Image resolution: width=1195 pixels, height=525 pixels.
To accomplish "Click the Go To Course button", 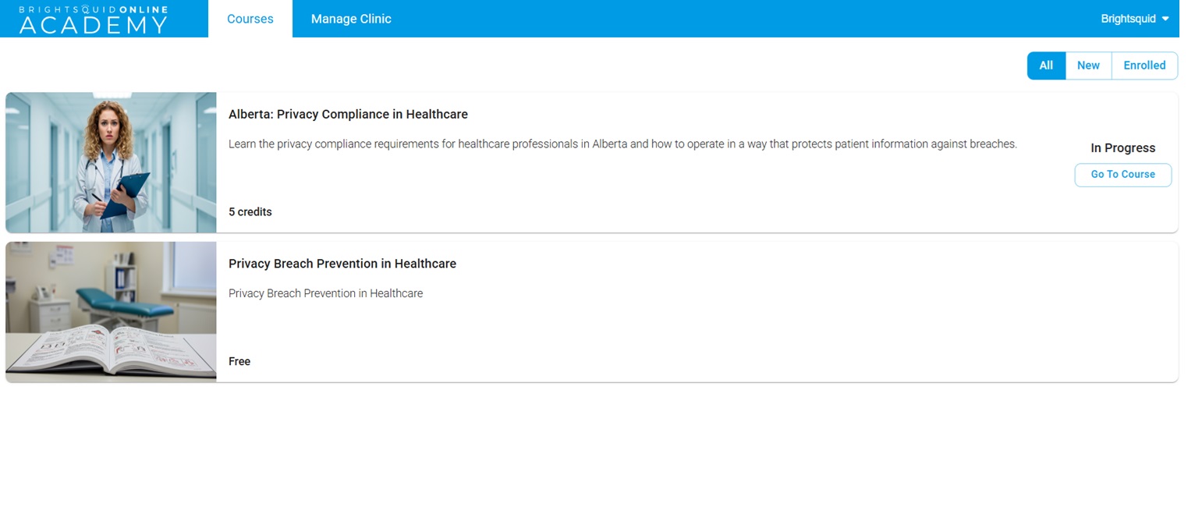I will tap(1122, 175).
